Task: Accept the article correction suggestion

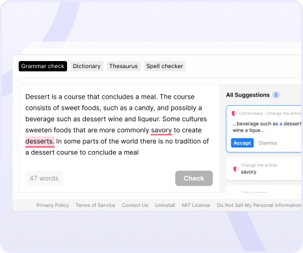Action: click(242, 143)
